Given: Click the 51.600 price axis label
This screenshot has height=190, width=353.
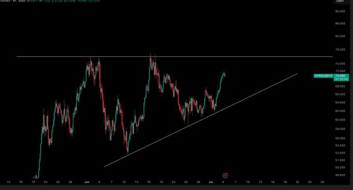Looking at the screenshot, I should [x=340, y=160].
